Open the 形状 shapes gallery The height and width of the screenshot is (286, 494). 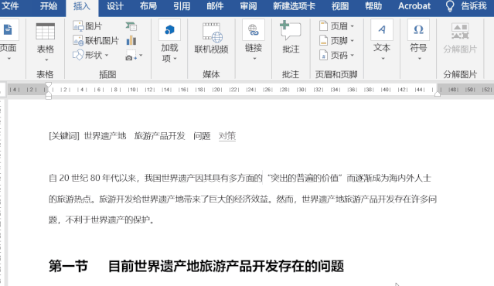[87, 55]
